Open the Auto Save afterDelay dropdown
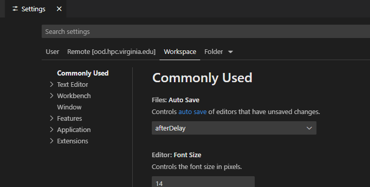This screenshot has width=370, height=187. pos(234,128)
